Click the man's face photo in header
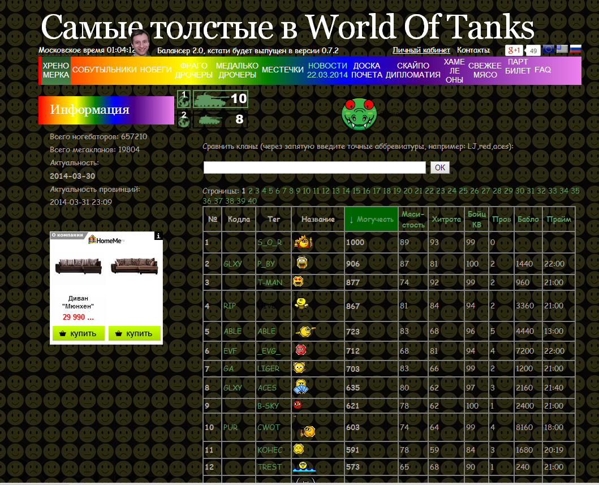The width and height of the screenshot is (599, 485). (x=141, y=43)
